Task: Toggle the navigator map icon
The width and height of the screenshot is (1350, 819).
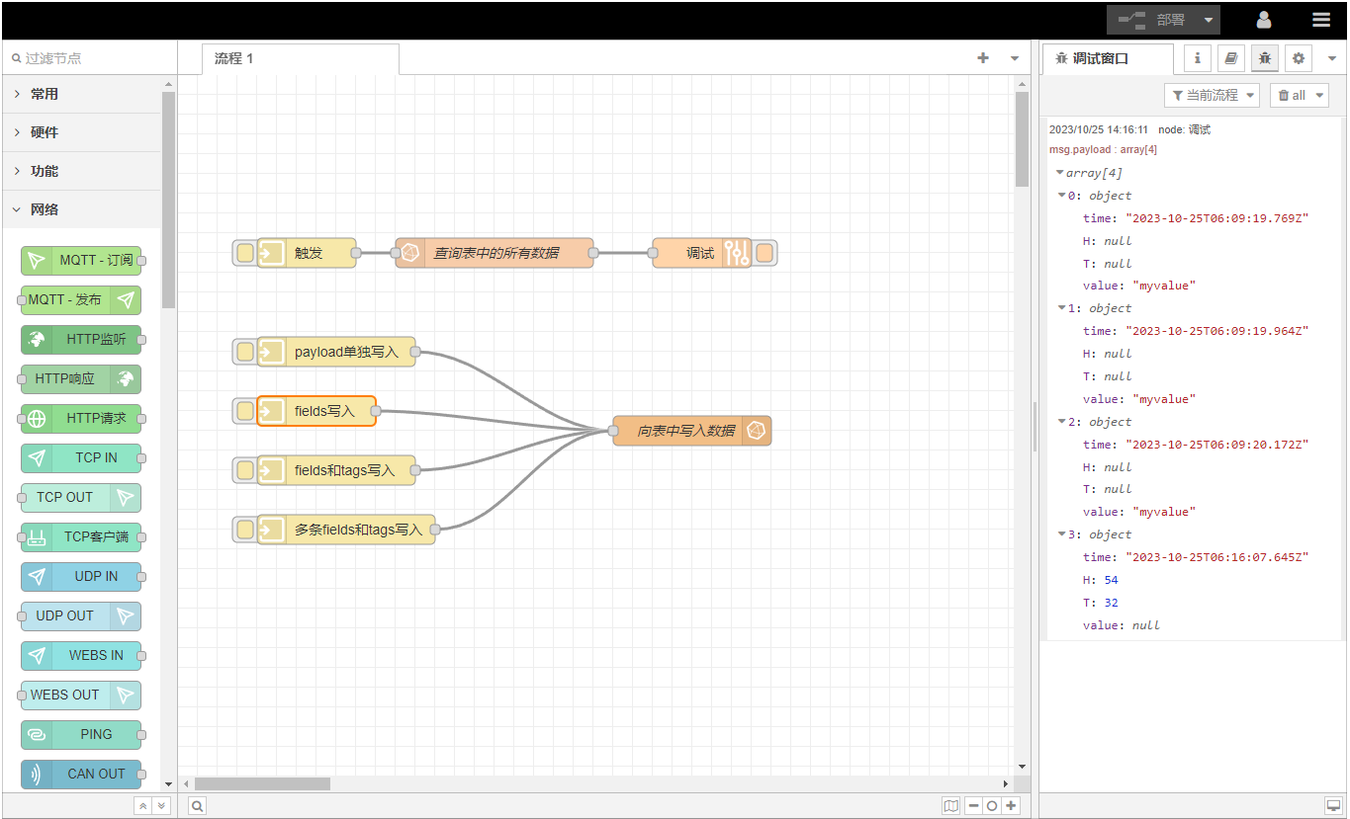Action: coord(951,806)
